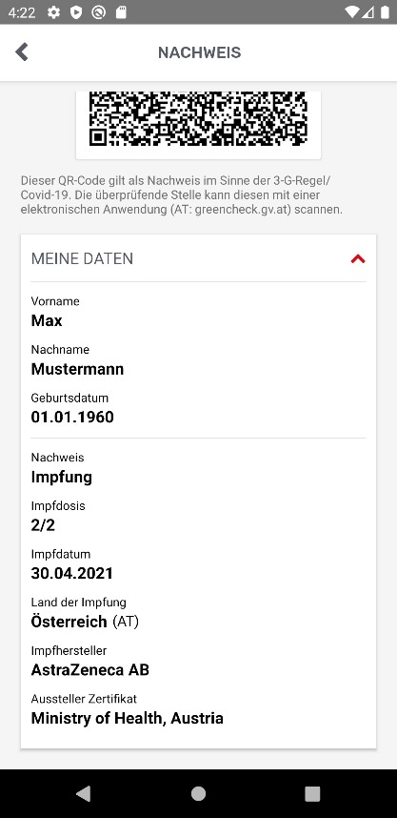Tap the Android back navigation button
This screenshot has height=818, width=397.
coord(84,793)
